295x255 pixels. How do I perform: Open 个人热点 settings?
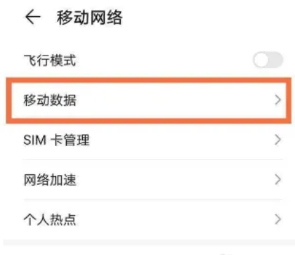click(149, 219)
